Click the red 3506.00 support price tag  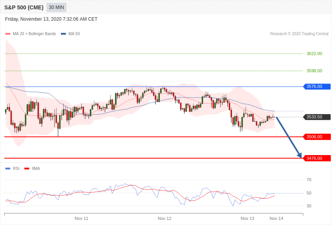pos(317,137)
